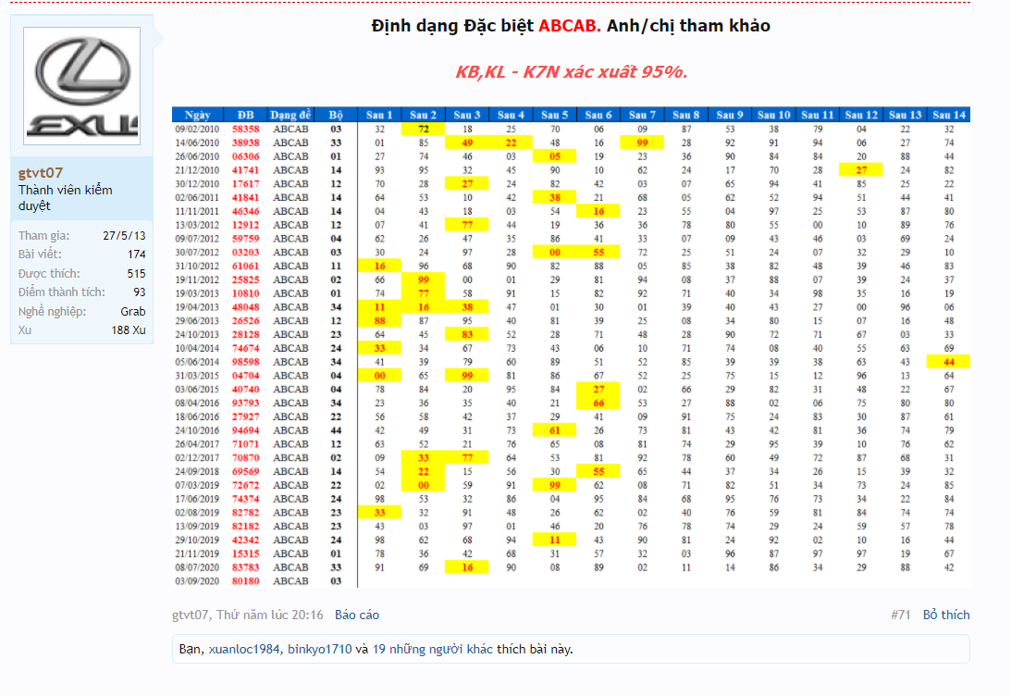Click the Ngày column header in table
The width and height of the screenshot is (1011, 696).
coord(197,115)
